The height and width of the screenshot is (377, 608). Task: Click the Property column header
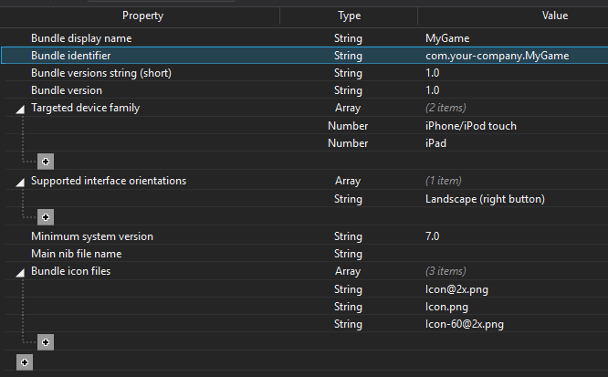coord(142,16)
